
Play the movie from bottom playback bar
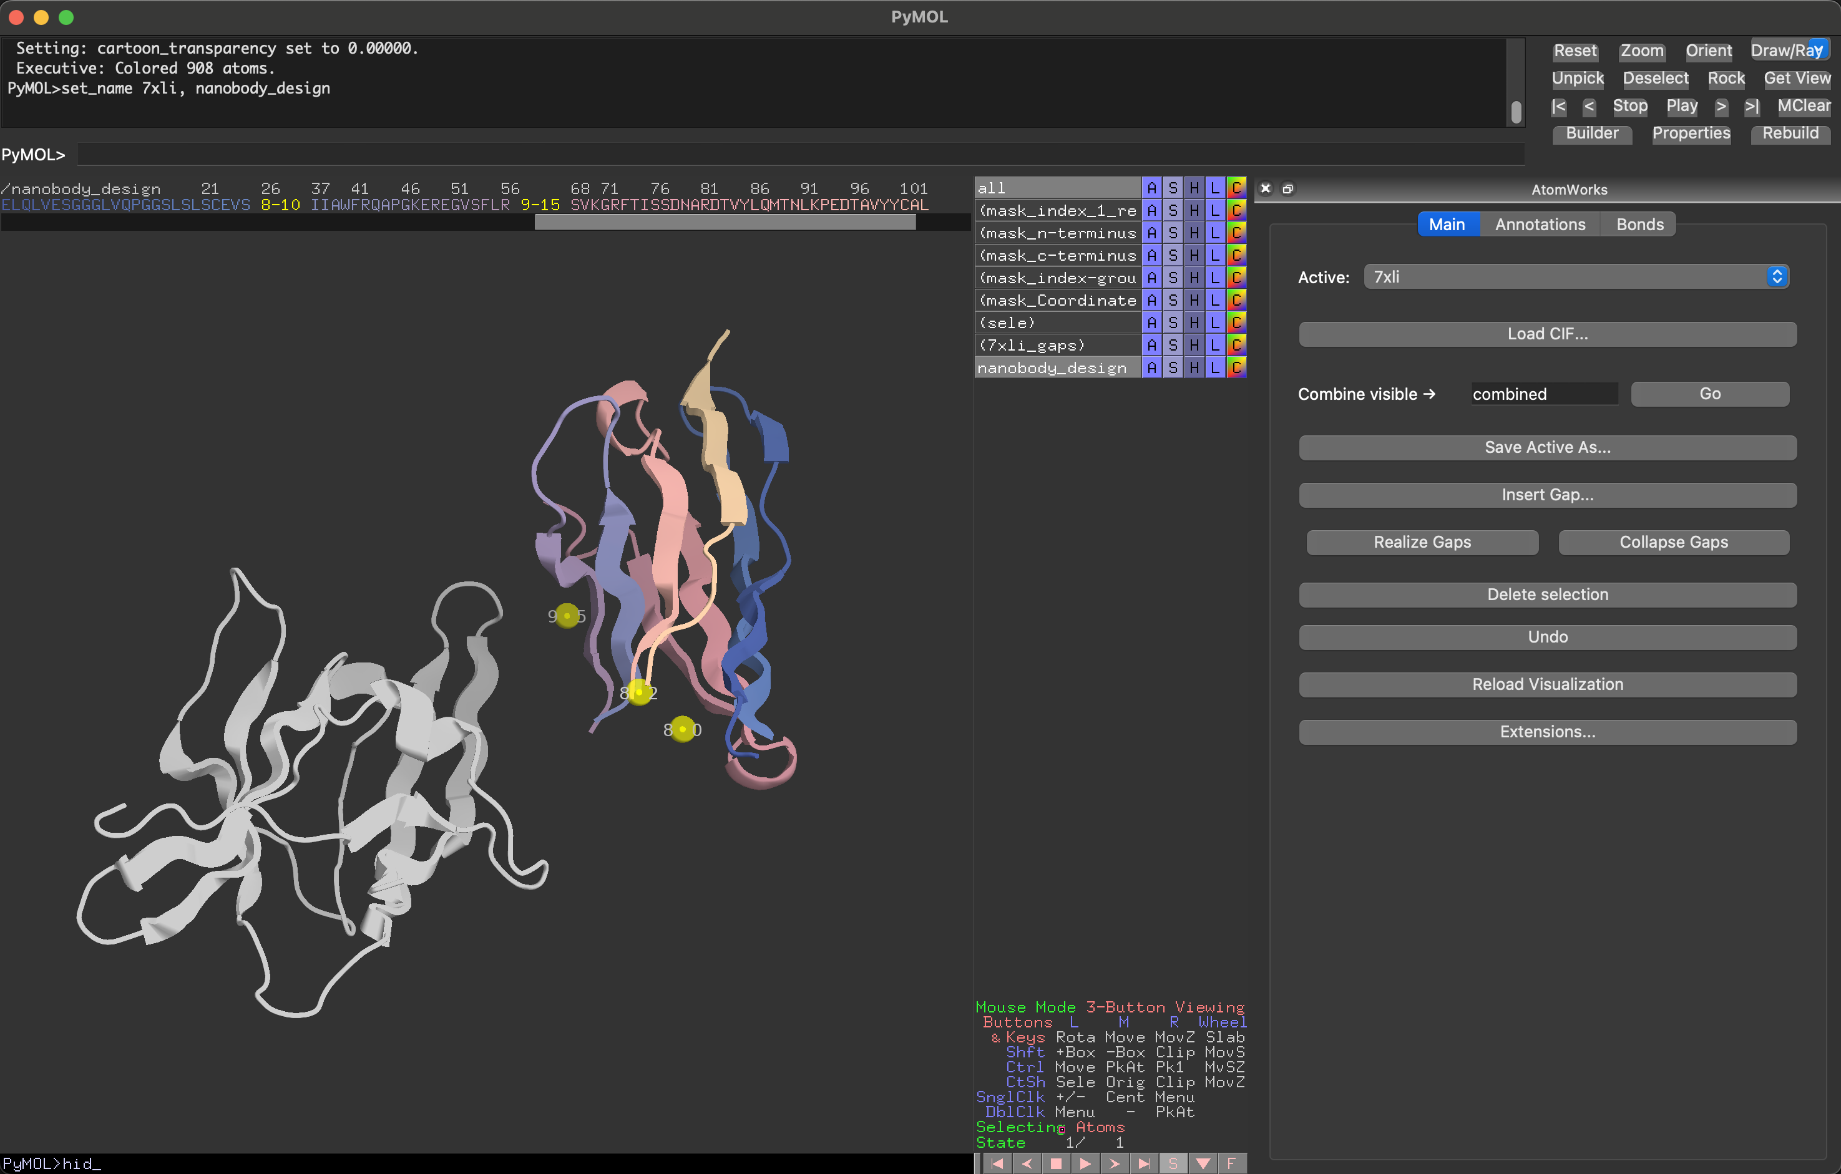[x=1085, y=1163]
